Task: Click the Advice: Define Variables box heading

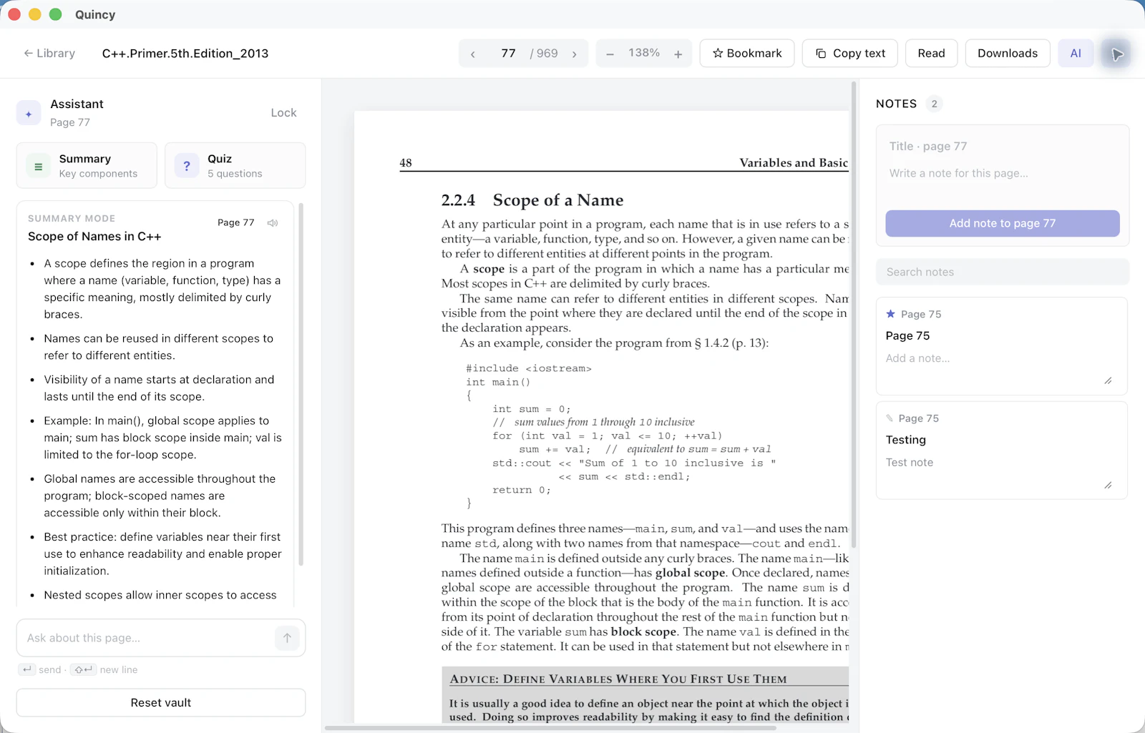Action: 618,679
